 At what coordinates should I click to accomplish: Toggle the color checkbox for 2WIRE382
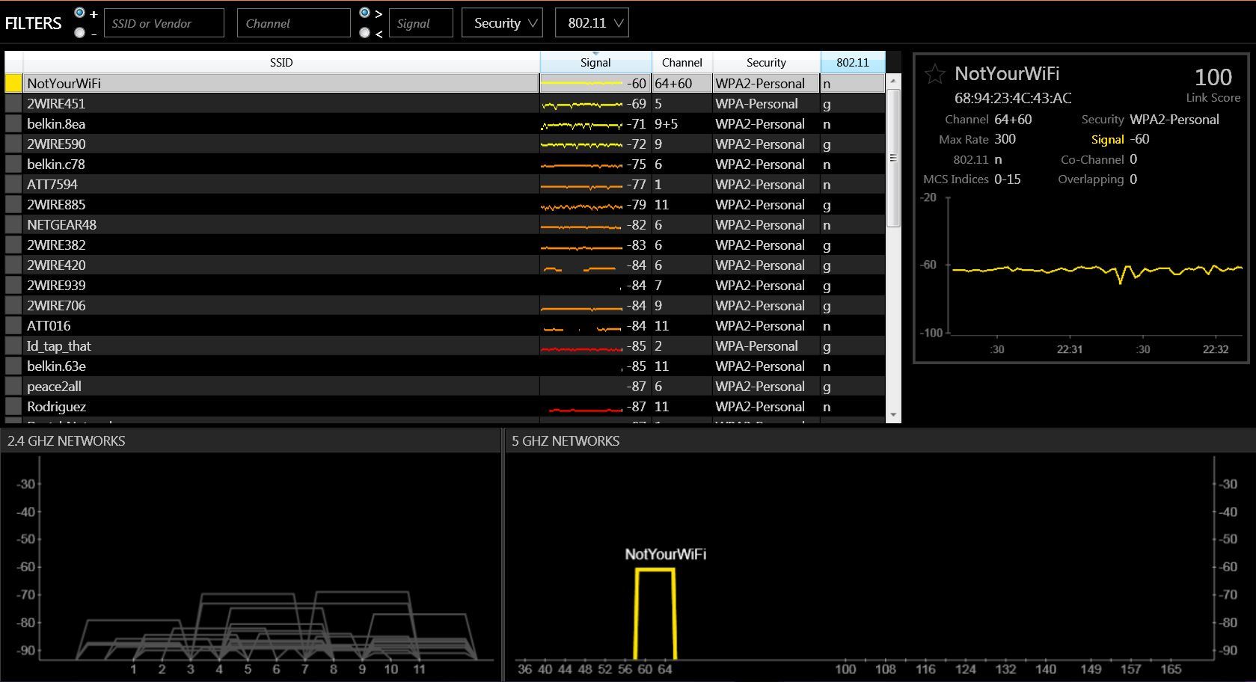click(x=13, y=245)
